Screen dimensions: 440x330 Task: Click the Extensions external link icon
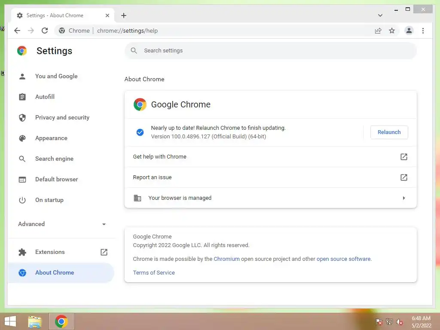[x=104, y=252]
